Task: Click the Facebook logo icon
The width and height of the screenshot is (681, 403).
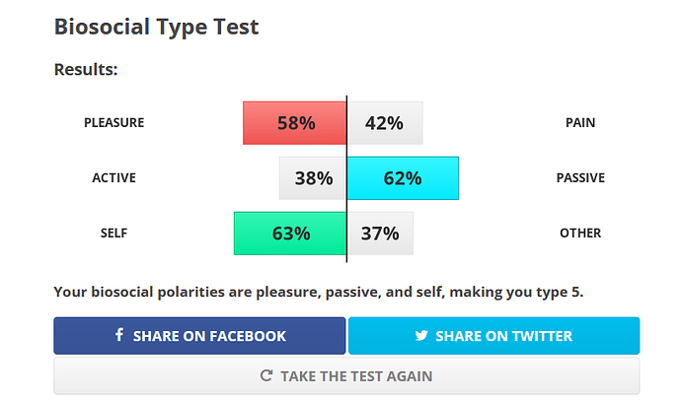Action: (x=119, y=334)
